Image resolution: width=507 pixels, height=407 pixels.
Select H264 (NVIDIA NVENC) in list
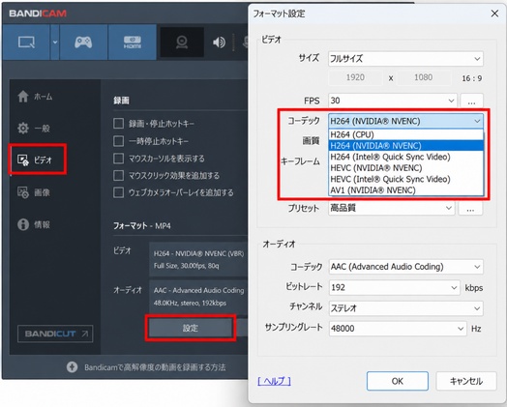coord(405,146)
